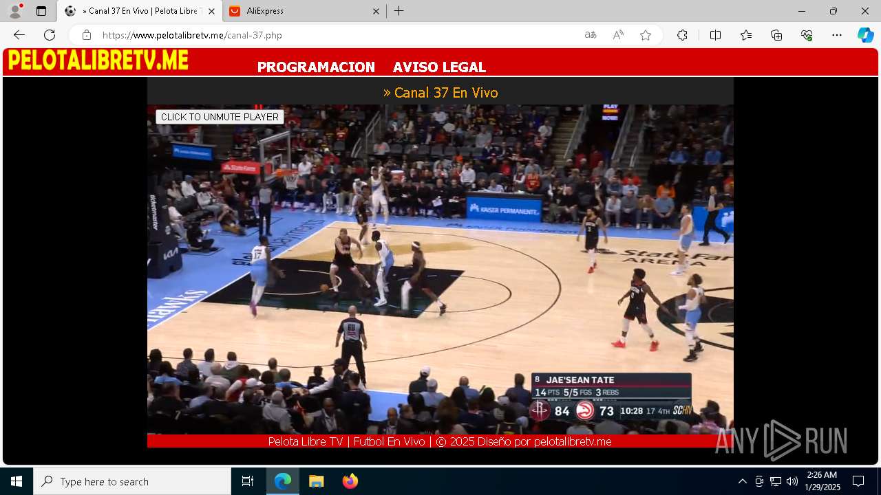The width and height of the screenshot is (881, 495).
Task: Click CLICK TO UNMUTE PLAYER button
Action: (220, 117)
